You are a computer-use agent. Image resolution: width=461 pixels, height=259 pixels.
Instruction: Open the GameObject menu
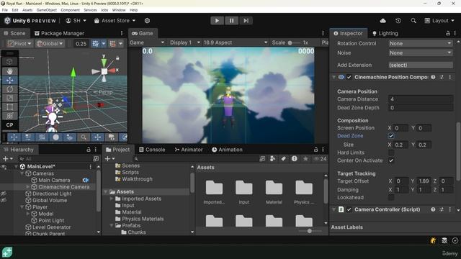tap(46, 10)
